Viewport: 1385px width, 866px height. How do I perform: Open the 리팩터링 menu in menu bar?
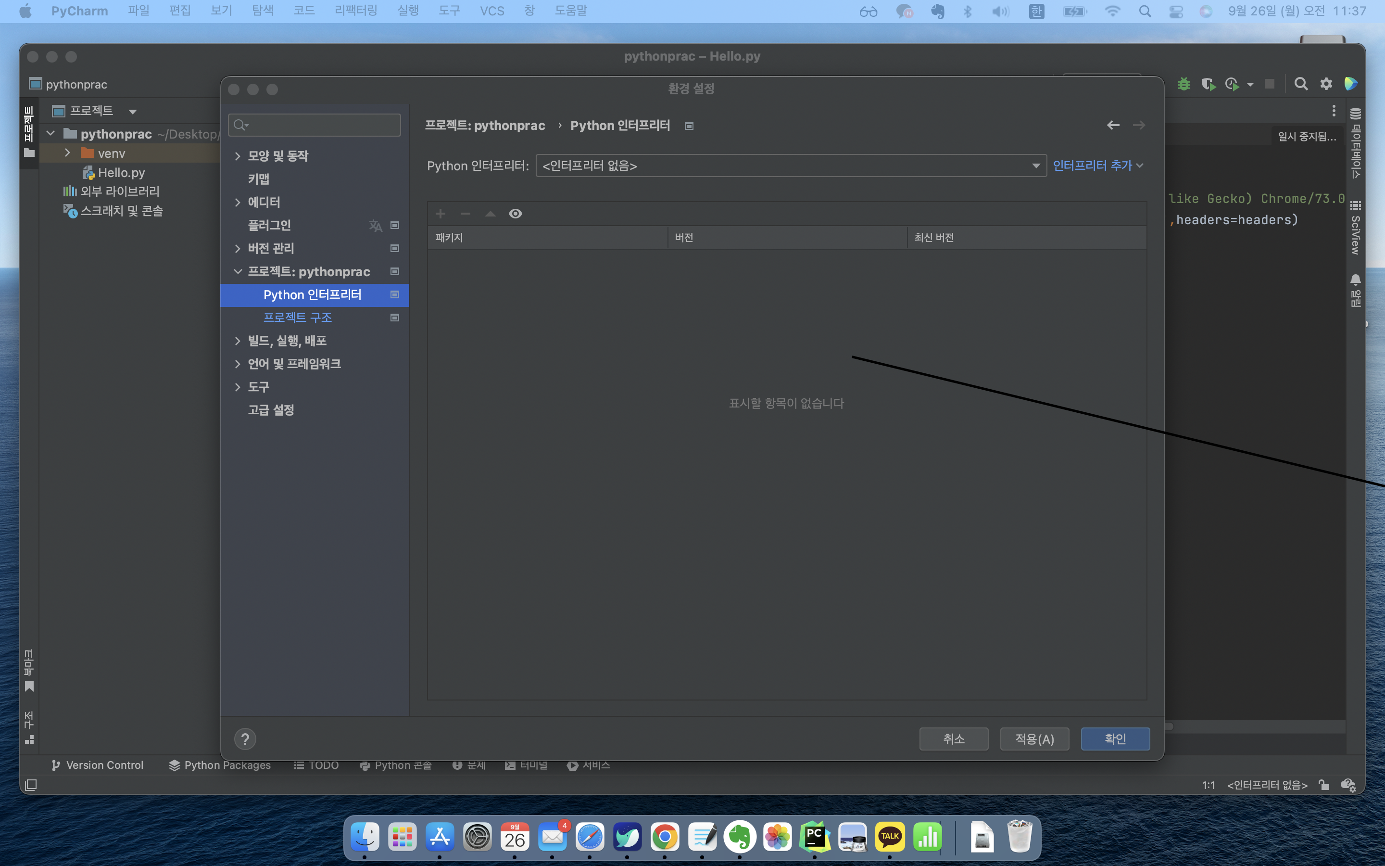[356, 11]
